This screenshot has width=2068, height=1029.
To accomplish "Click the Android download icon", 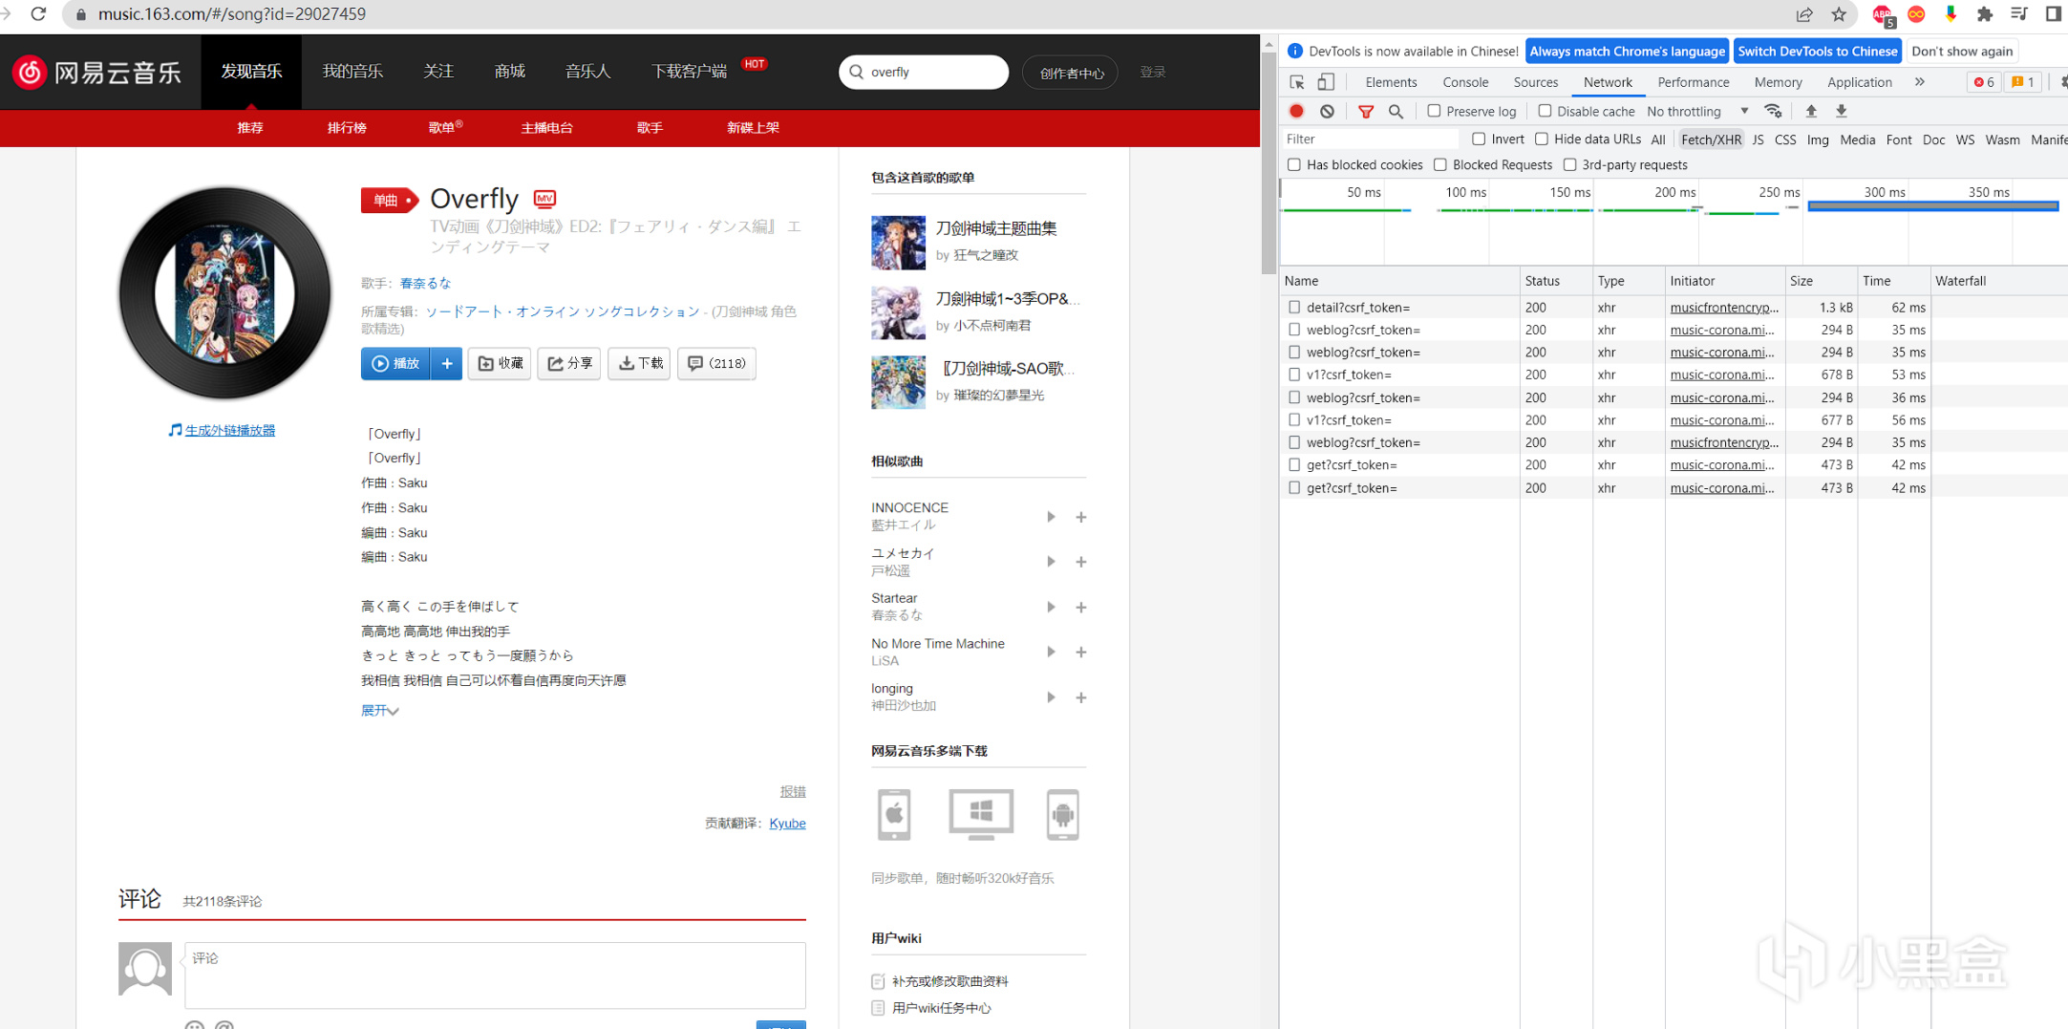I will coord(1062,814).
